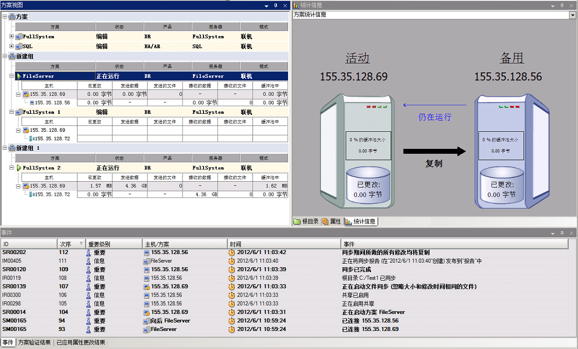
Task: Click the 时间 column header in events
Action: [284, 244]
